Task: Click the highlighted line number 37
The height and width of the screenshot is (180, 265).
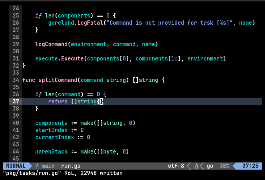Action: coord(15,102)
